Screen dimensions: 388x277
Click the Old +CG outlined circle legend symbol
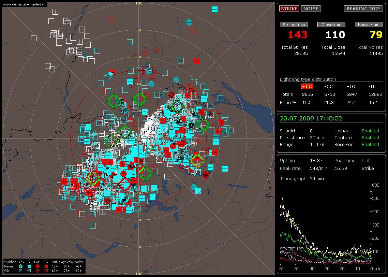point(38,271)
